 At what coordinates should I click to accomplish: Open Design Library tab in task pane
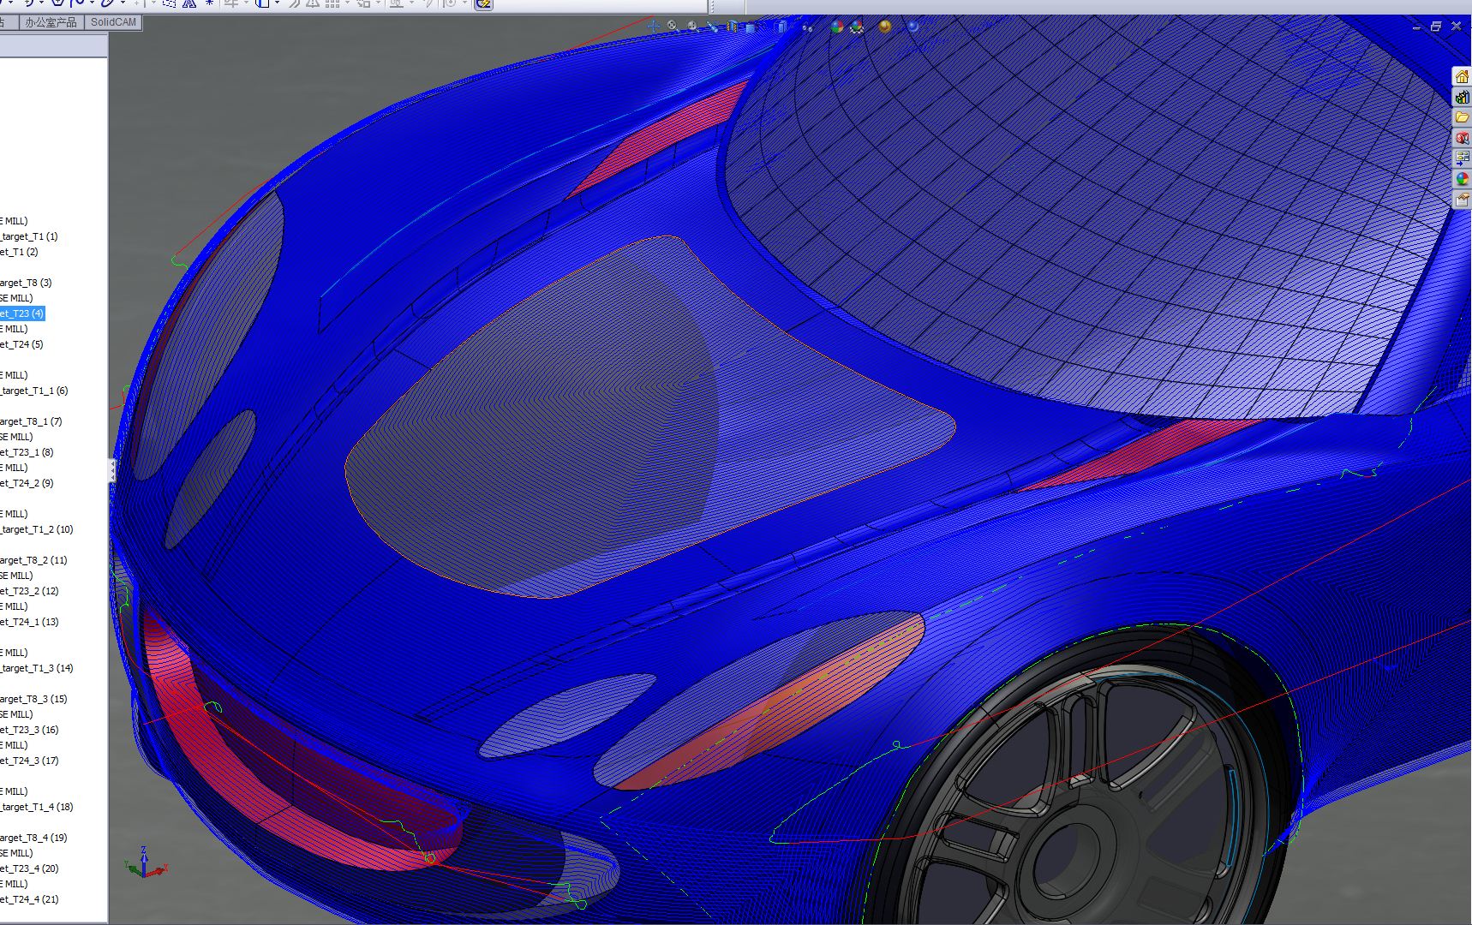[x=1462, y=97]
